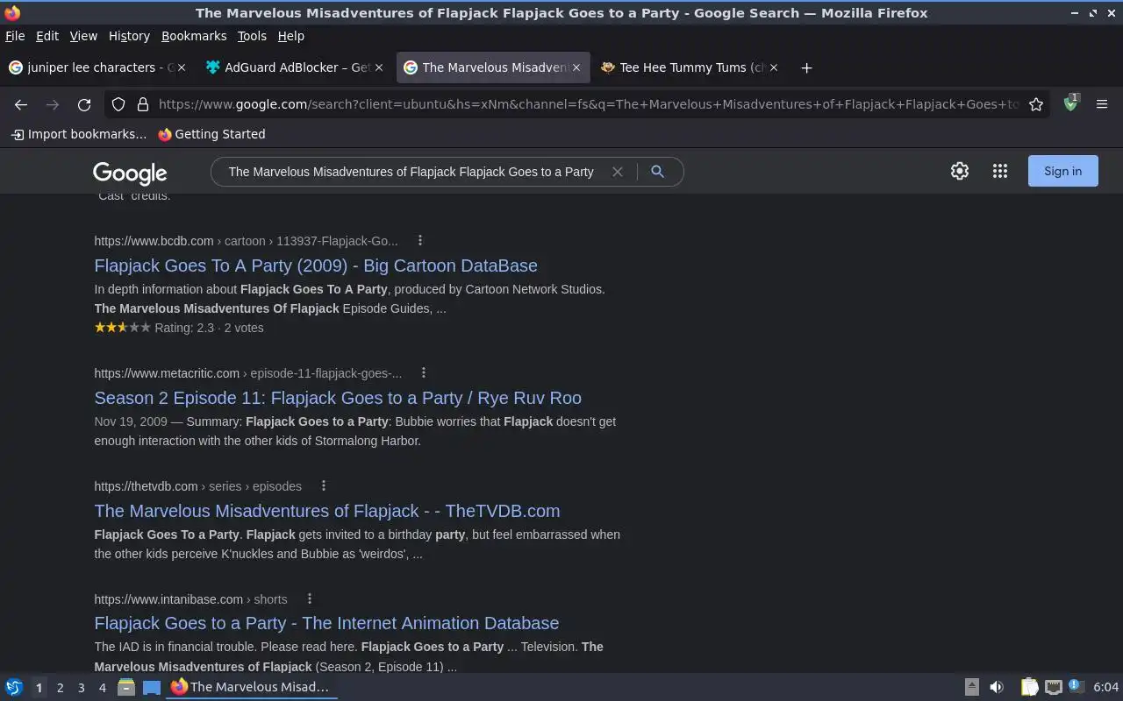Open the Tools menu
This screenshot has height=701, width=1123.
tap(252, 36)
